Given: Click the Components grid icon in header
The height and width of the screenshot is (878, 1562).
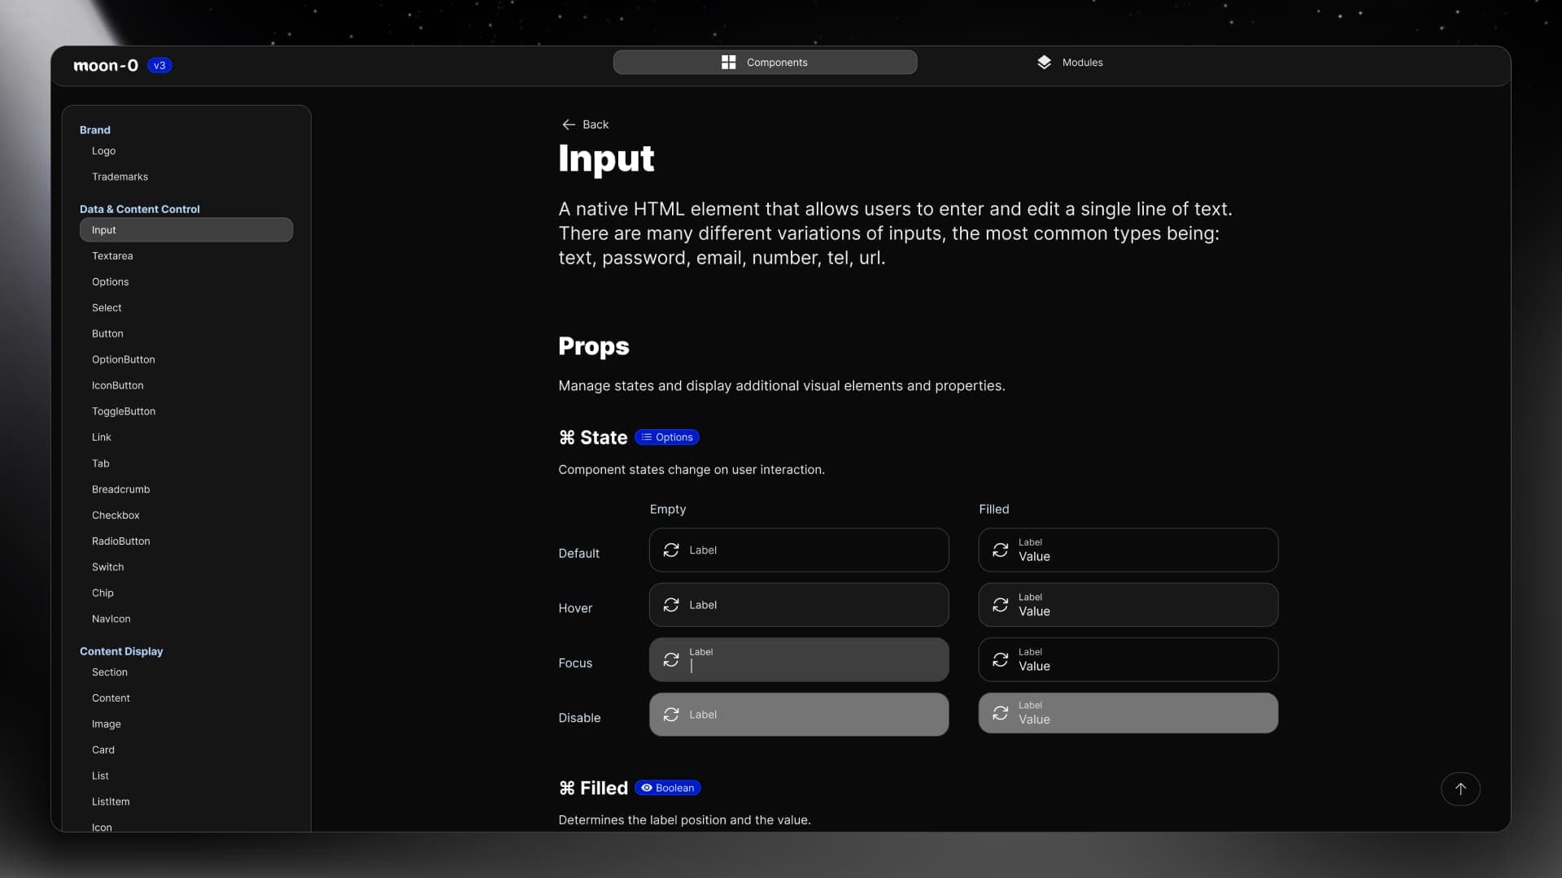Looking at the screenshot, I should [x=728, y=62].
